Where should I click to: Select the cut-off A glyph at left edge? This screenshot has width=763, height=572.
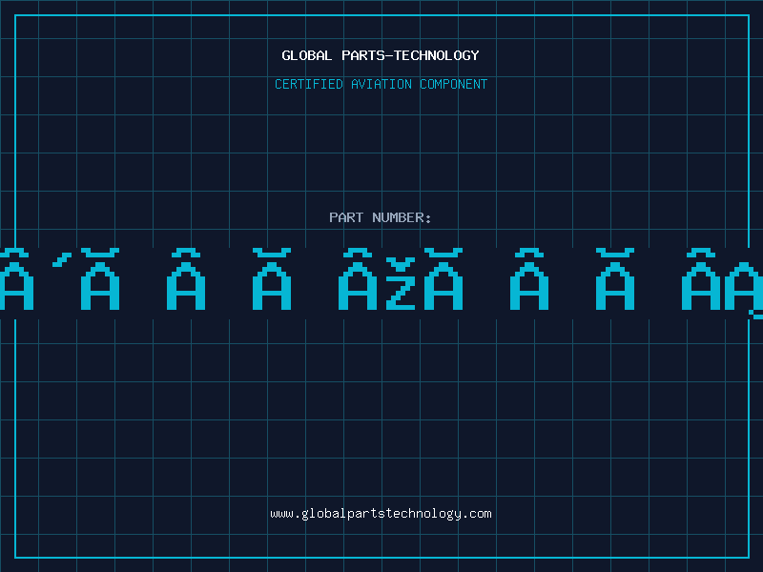tap(15, 286)
